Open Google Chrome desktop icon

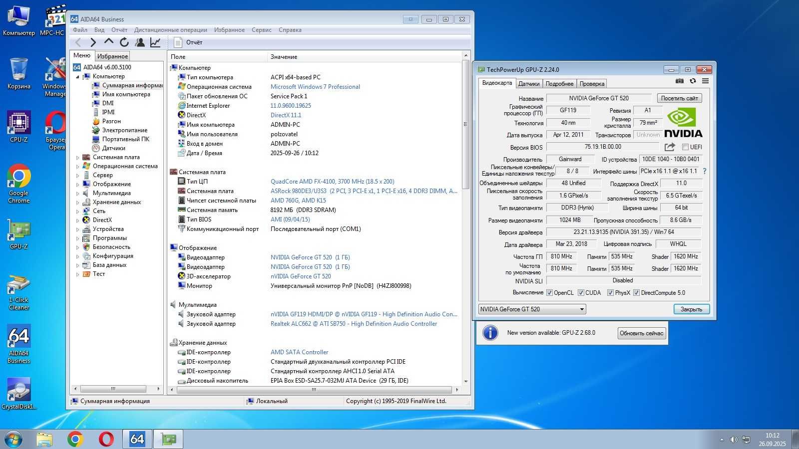[x=19, y=184]
